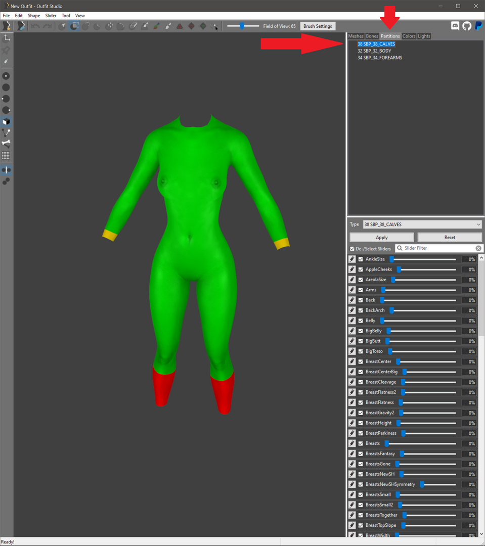The image size is (485, 546).
Task: Select the Inflate brush tool
Action: click(85, 26)
